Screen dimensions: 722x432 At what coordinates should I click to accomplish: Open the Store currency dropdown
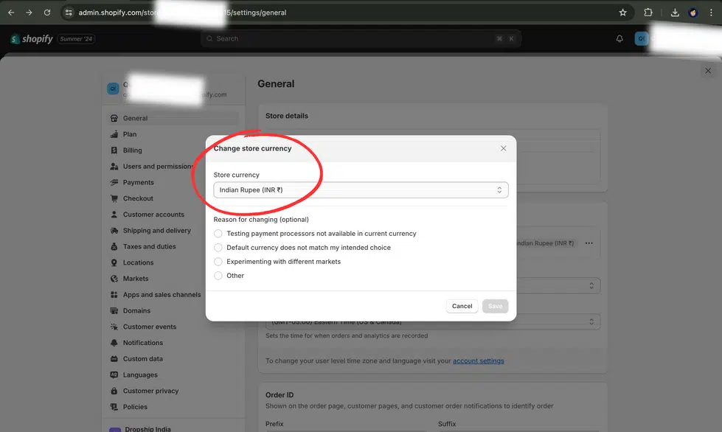pos(360,189)
